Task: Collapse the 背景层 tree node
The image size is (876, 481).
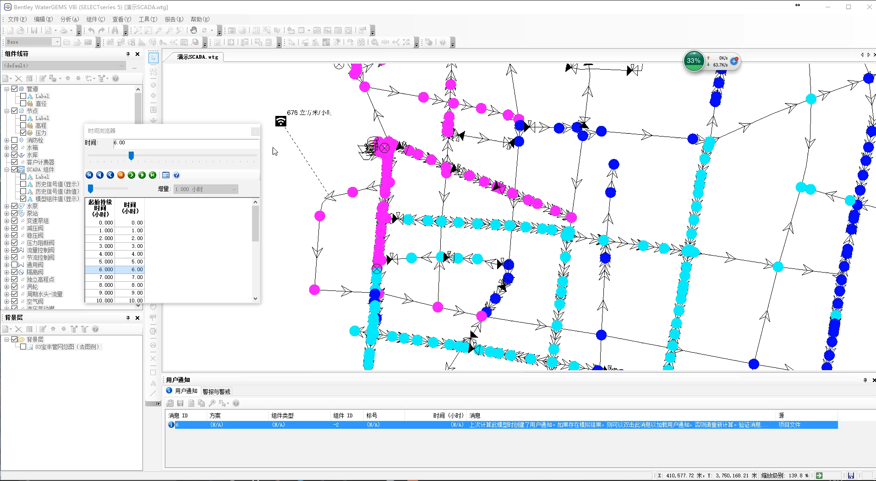Action: tap(7, 339)
